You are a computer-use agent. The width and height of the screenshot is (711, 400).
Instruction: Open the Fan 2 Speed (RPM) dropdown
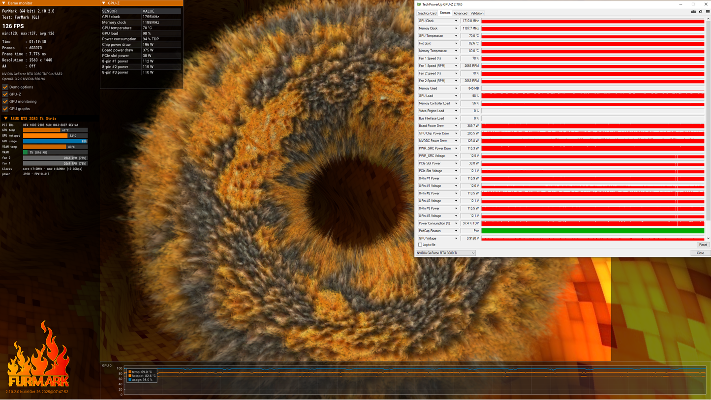(456, 81)
